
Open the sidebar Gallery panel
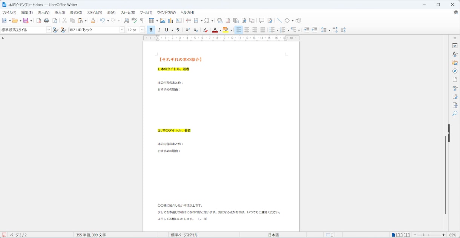tap(455, 63)
